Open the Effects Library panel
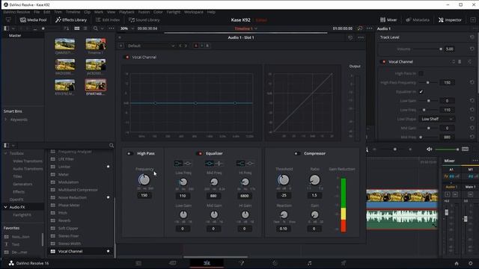 tap(71, 20)
